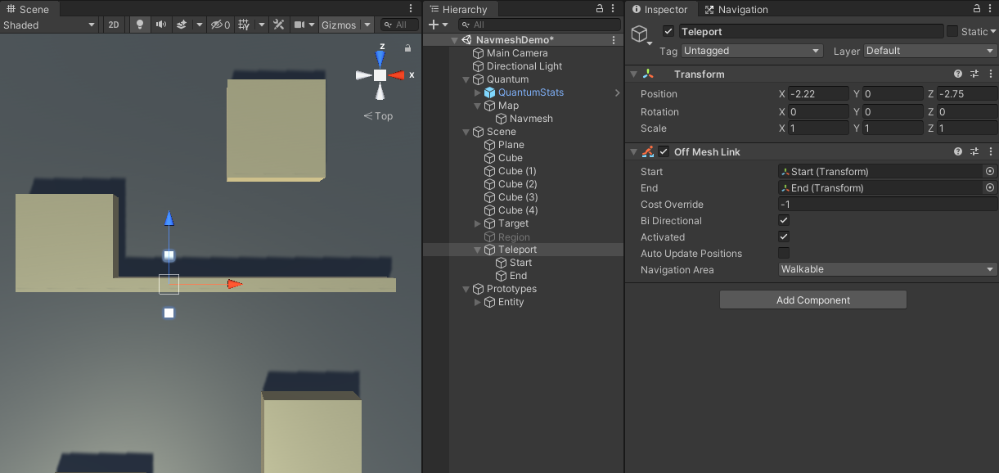The image size is (999, 473).
Task: Open scene camera settings icon
Action: 299,25
